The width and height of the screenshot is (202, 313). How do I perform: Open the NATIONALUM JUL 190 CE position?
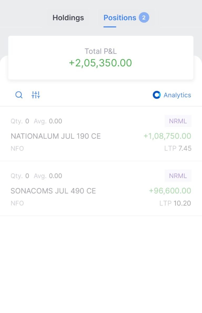pyautogui.click(x=101, y=134)
